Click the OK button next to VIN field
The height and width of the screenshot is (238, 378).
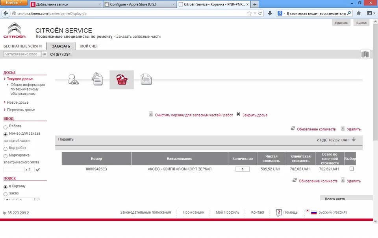pyautogui.click(x=44, y=54)
